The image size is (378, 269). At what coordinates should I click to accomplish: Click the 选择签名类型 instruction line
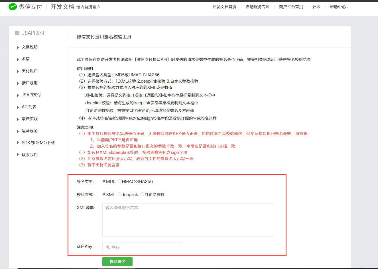[119, 75]
